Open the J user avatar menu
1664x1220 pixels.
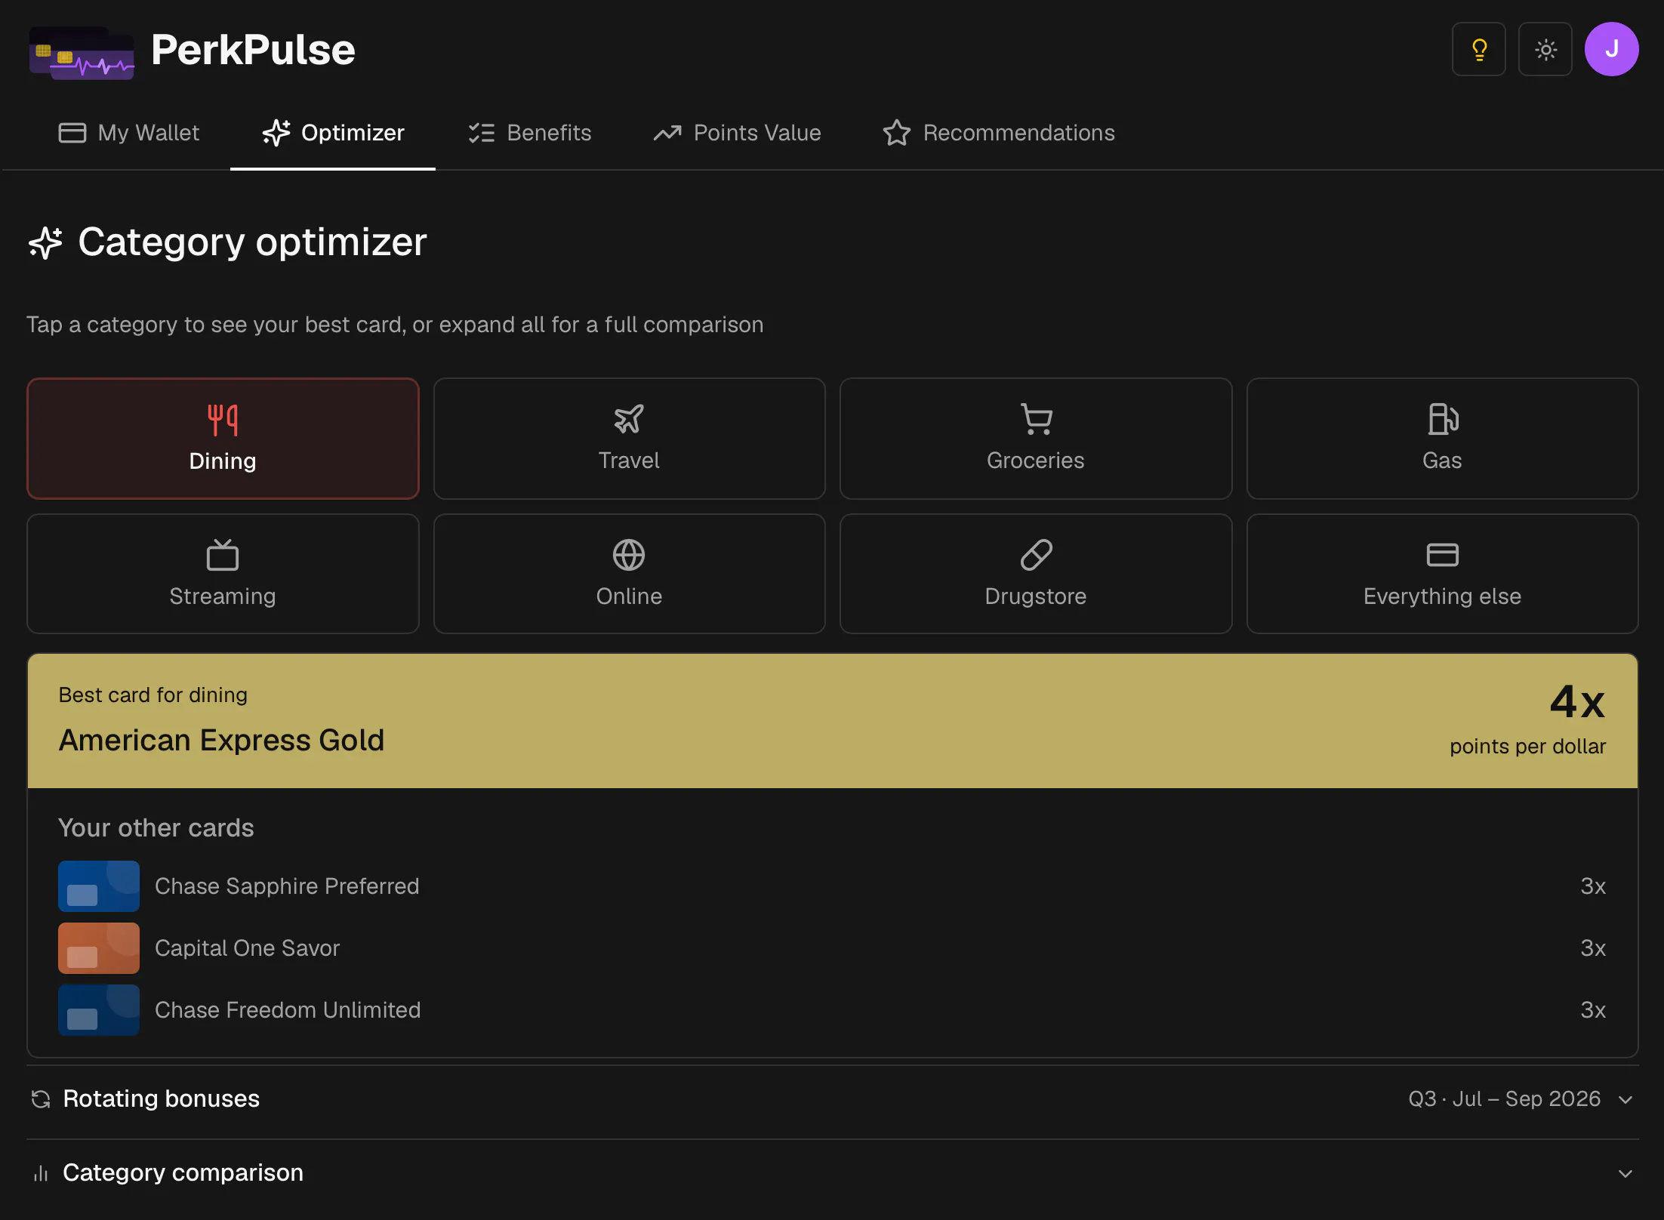click(x=1611, y=50)
